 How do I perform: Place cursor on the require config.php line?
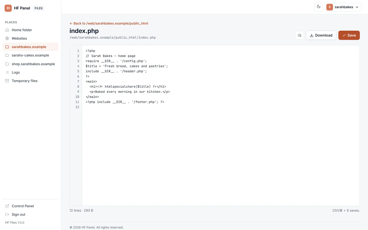point(116,61)
